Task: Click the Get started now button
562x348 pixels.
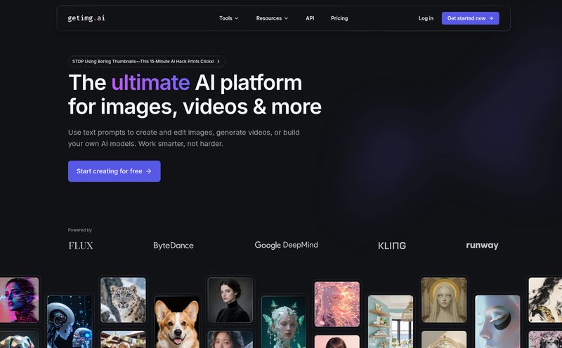Action: point(470,18)
